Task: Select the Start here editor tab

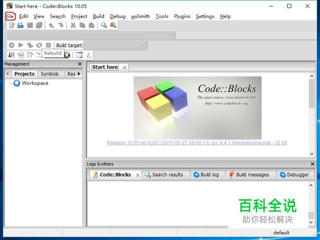Action: [x=105, y=67]
